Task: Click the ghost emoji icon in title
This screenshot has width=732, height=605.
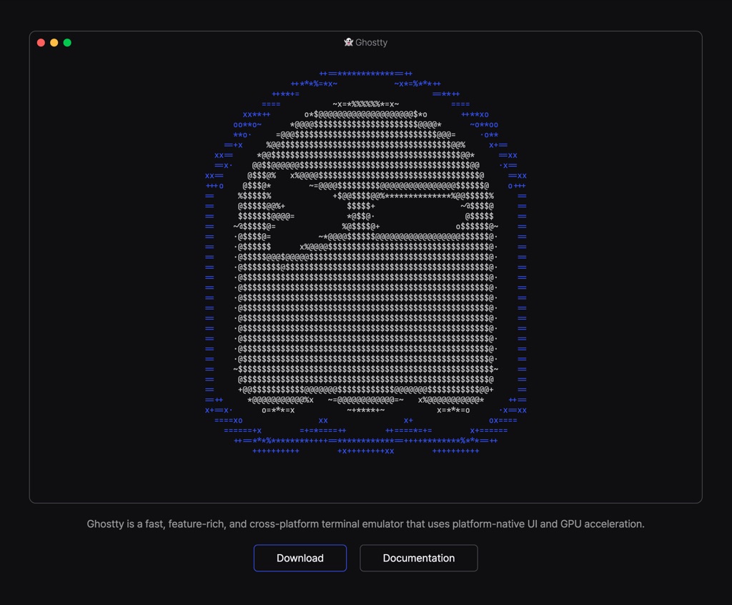Action: tap(348, 42)
